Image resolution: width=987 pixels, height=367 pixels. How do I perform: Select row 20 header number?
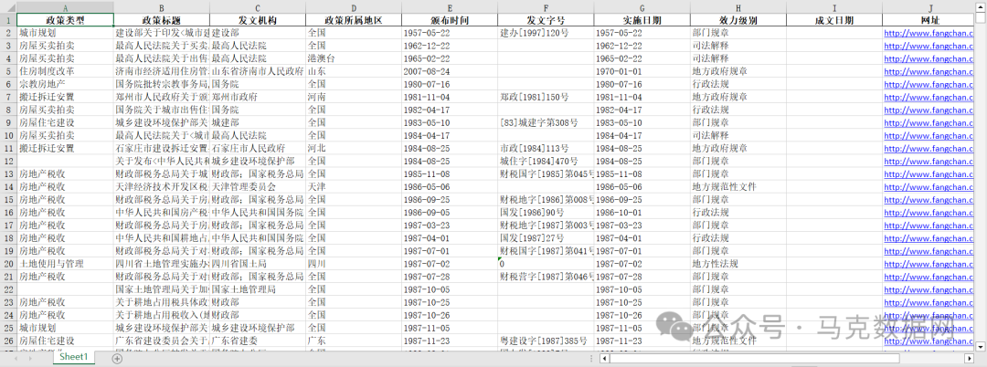click(x=8, y=263)
